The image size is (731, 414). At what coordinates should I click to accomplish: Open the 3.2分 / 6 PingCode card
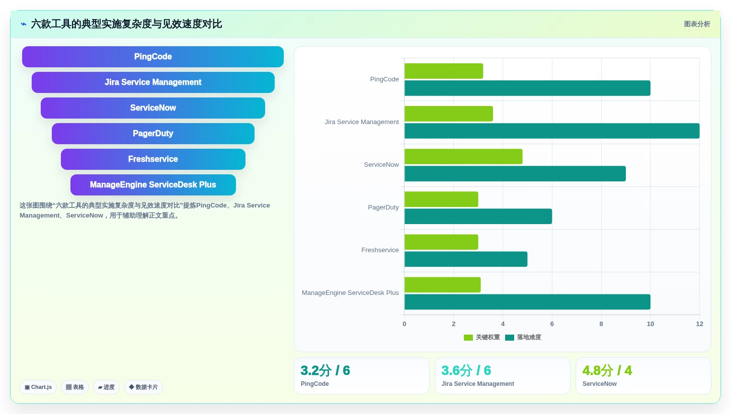362,376
